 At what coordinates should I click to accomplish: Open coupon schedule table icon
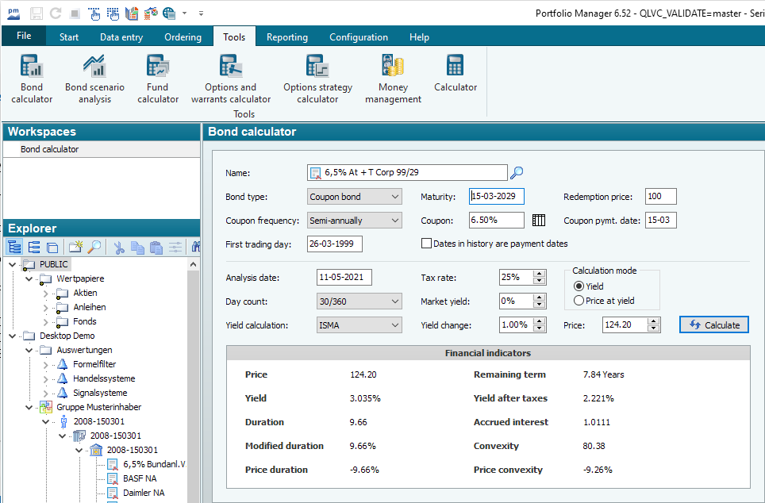(539, 221)
